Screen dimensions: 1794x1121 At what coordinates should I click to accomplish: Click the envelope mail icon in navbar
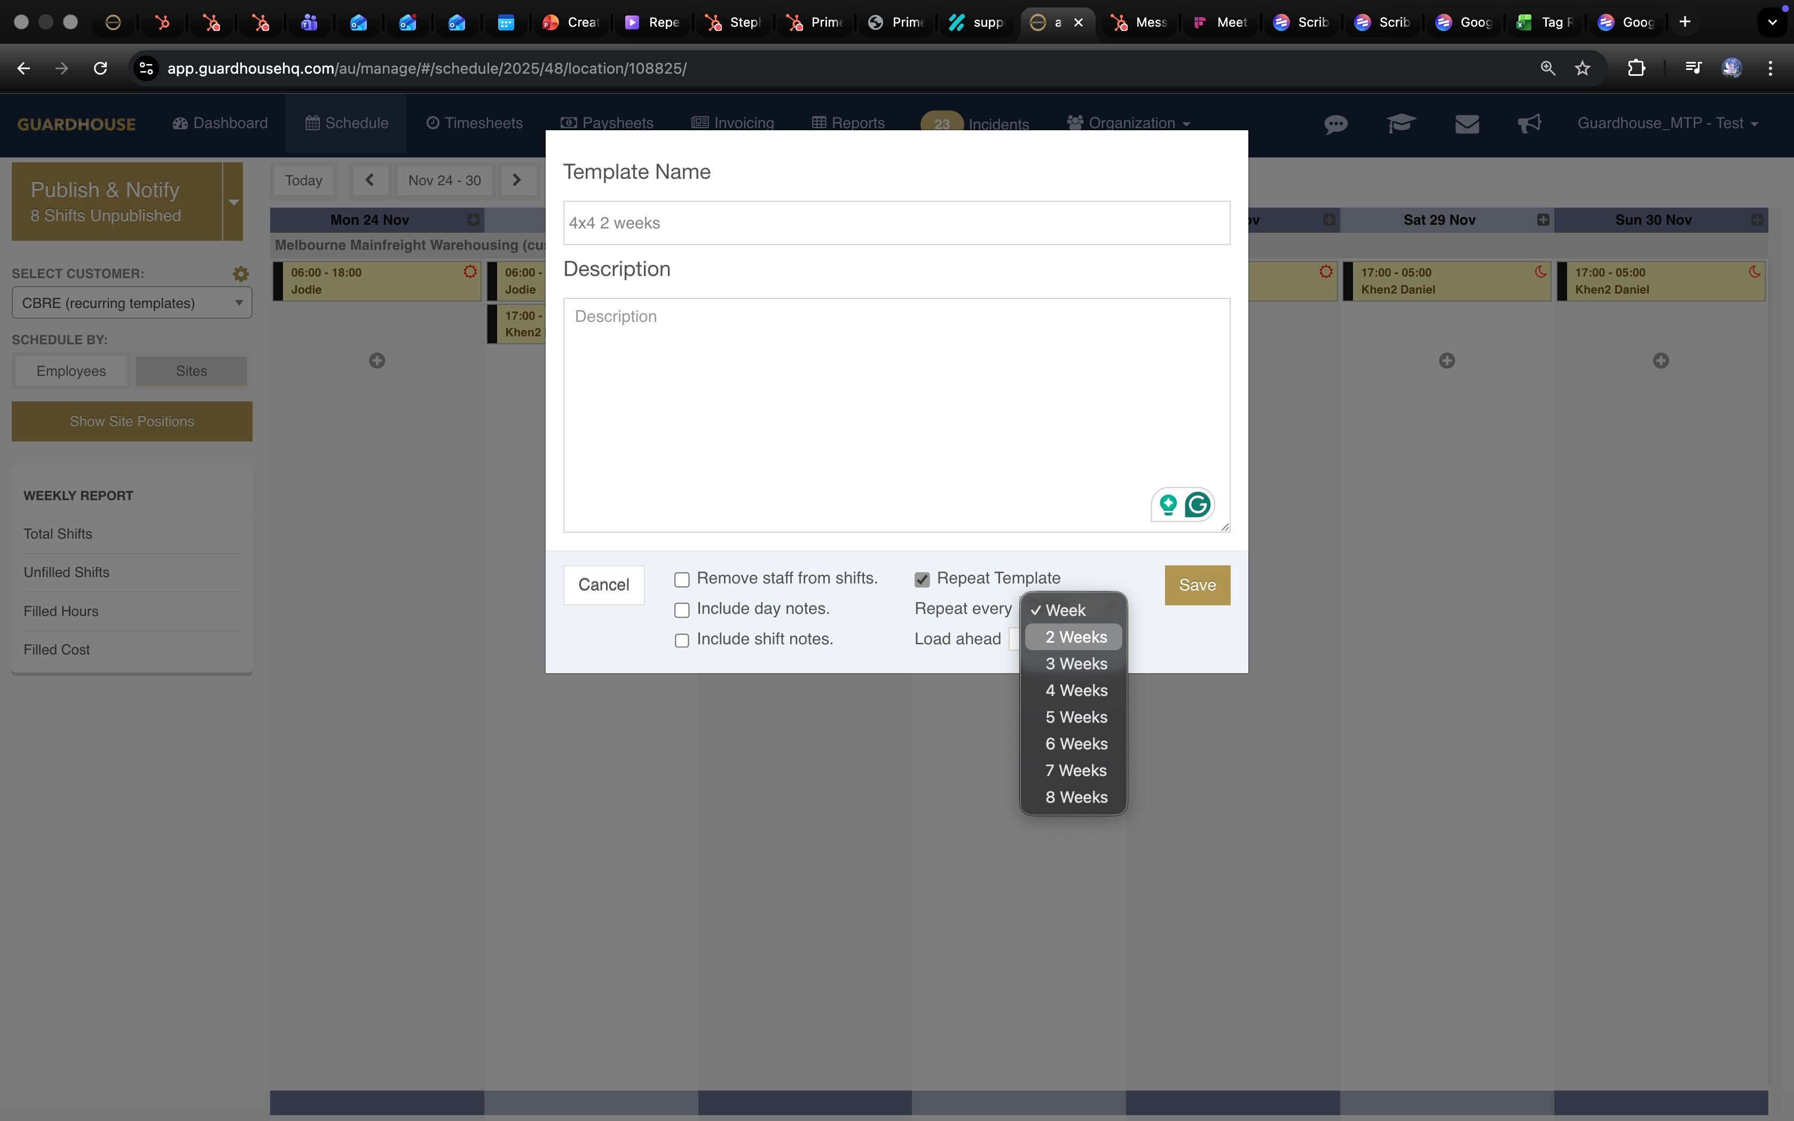click(1466, 124)
